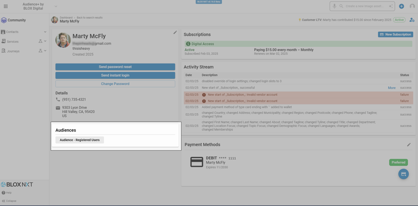
Task: Click the Change Password button
Action: tap(115, 84)
